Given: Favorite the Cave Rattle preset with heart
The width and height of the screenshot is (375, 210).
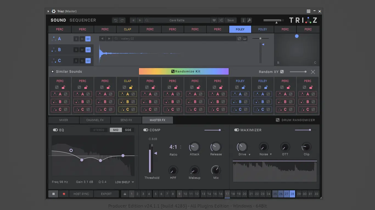Looking at the screenshot, I should coord(214,20).
